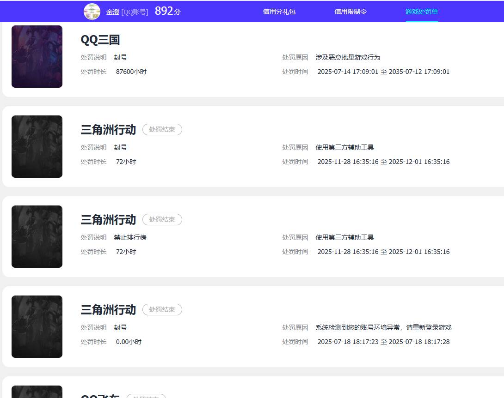Switch to the 信用分礼包 tab
The width and height of the screenshot is (504, 398).
coord(279,11)
